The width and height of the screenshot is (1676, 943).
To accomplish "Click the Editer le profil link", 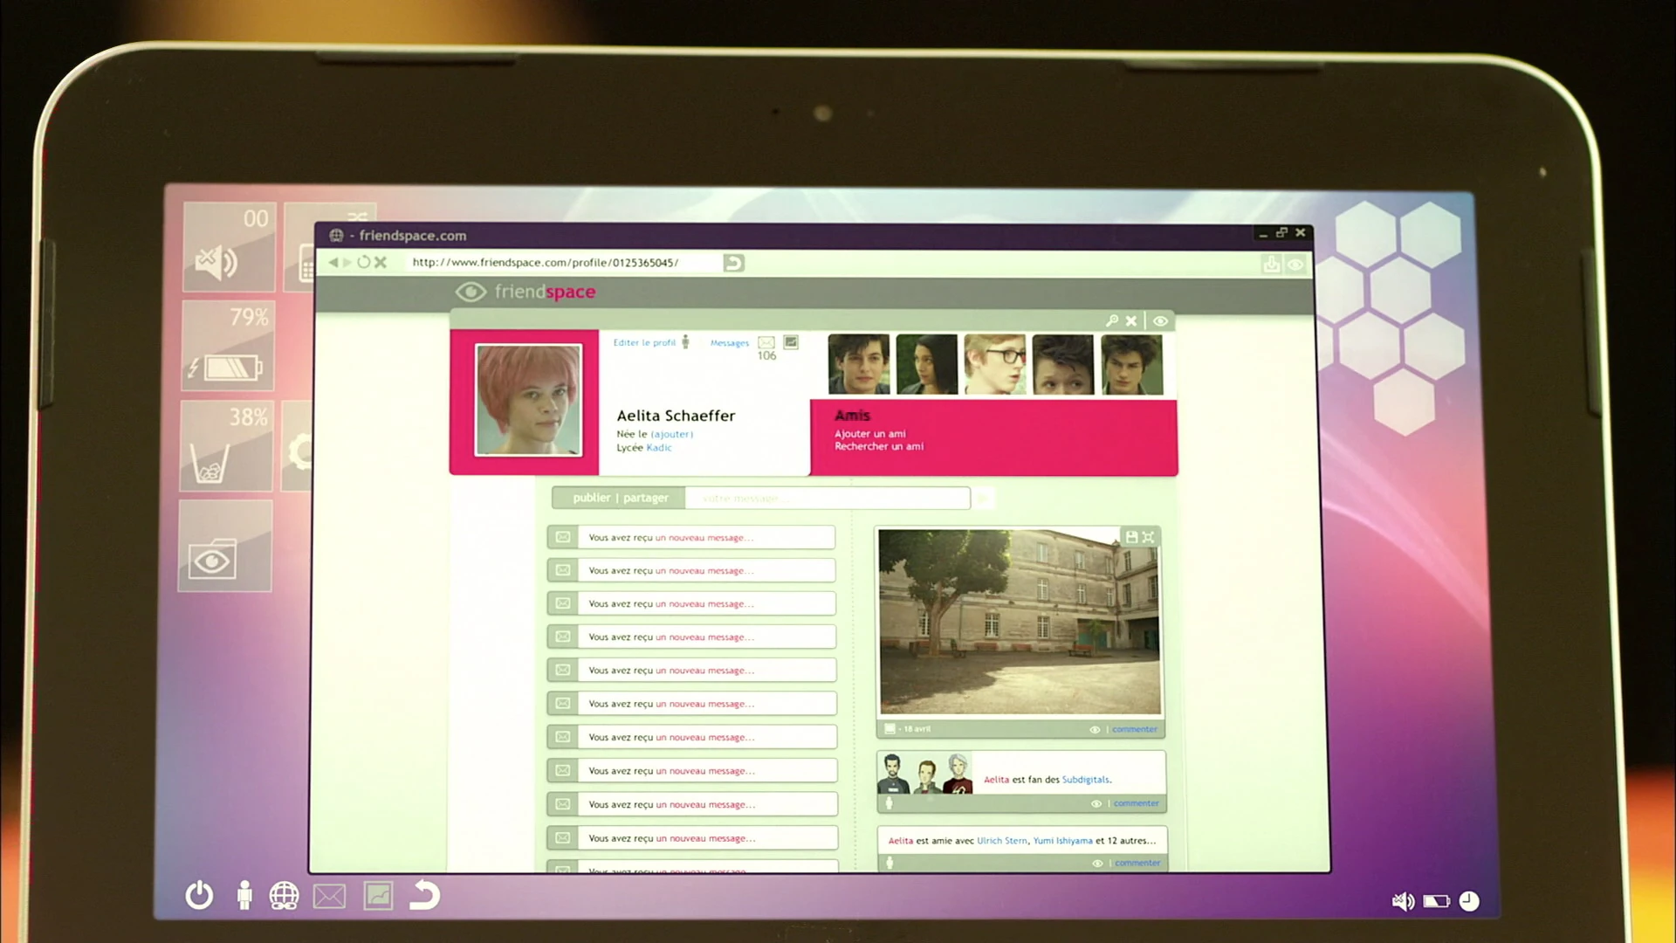I will coord(644,343).
